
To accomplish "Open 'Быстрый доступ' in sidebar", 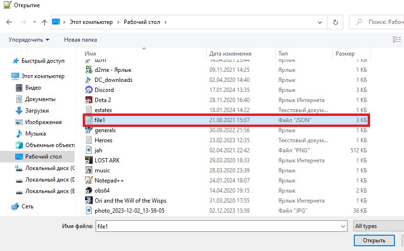I will point(43,61).
